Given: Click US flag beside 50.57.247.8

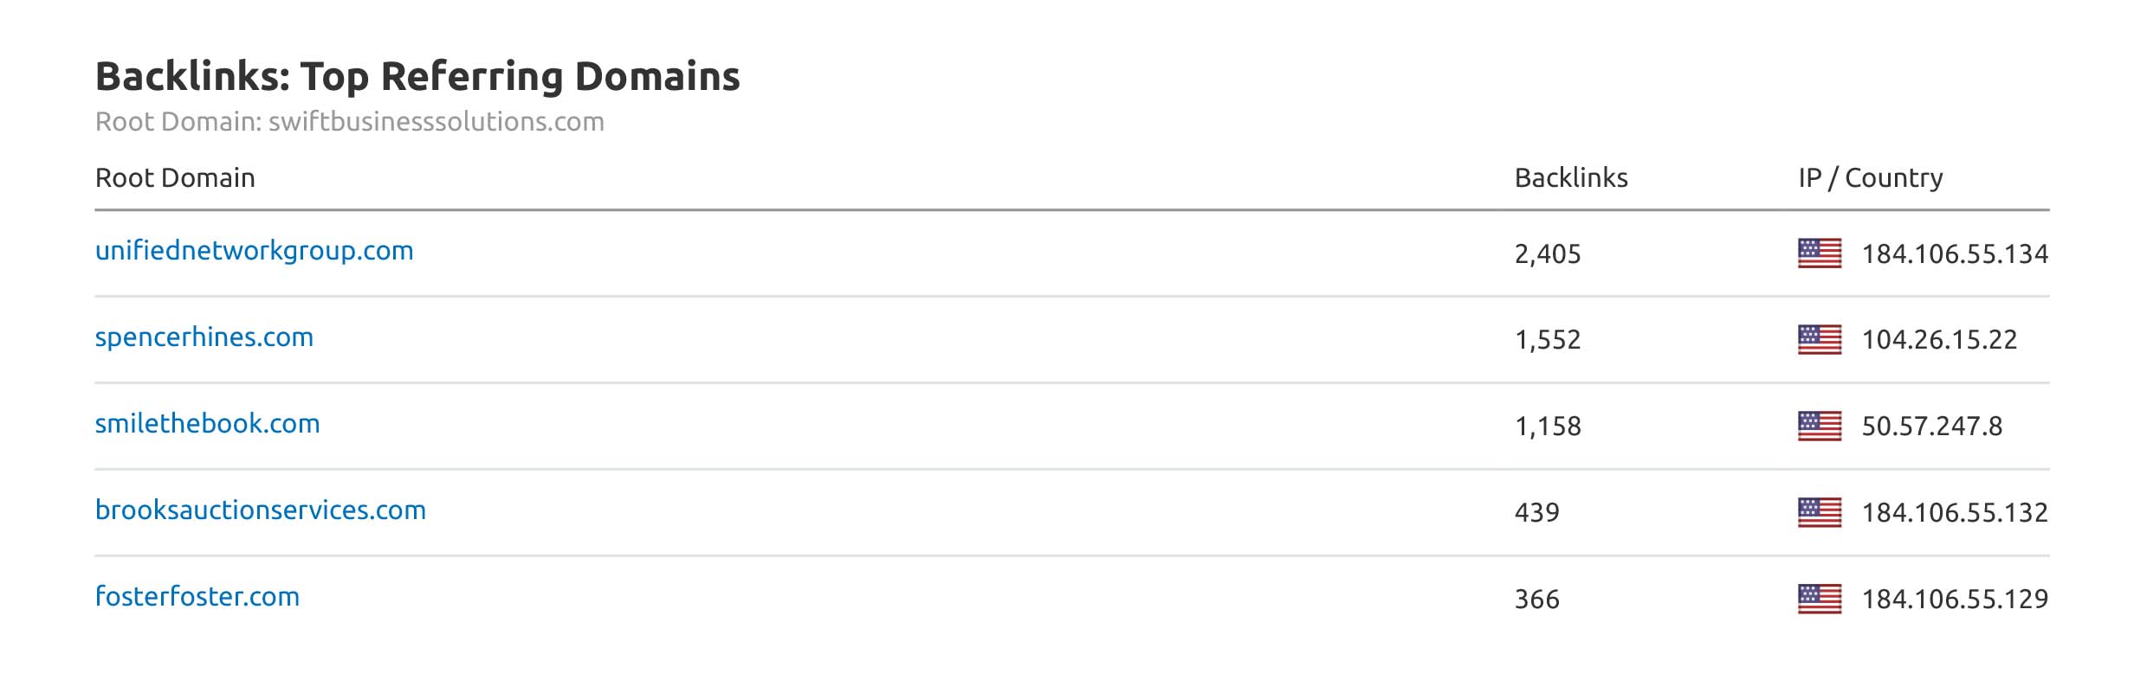Looking at the screenshot, I should tap(1819, 426).
